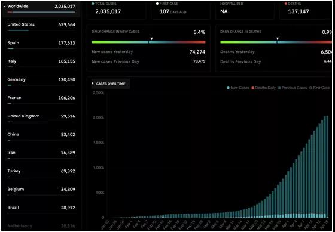The image size is (335, 232).
Task: Toggle New Cases legend series
Action: coord(238,88)
